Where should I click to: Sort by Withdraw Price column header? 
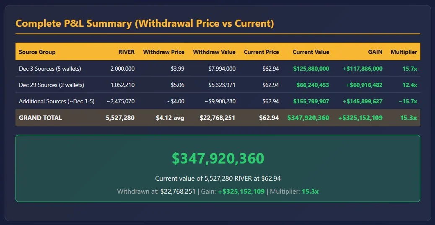click(163, 52)
